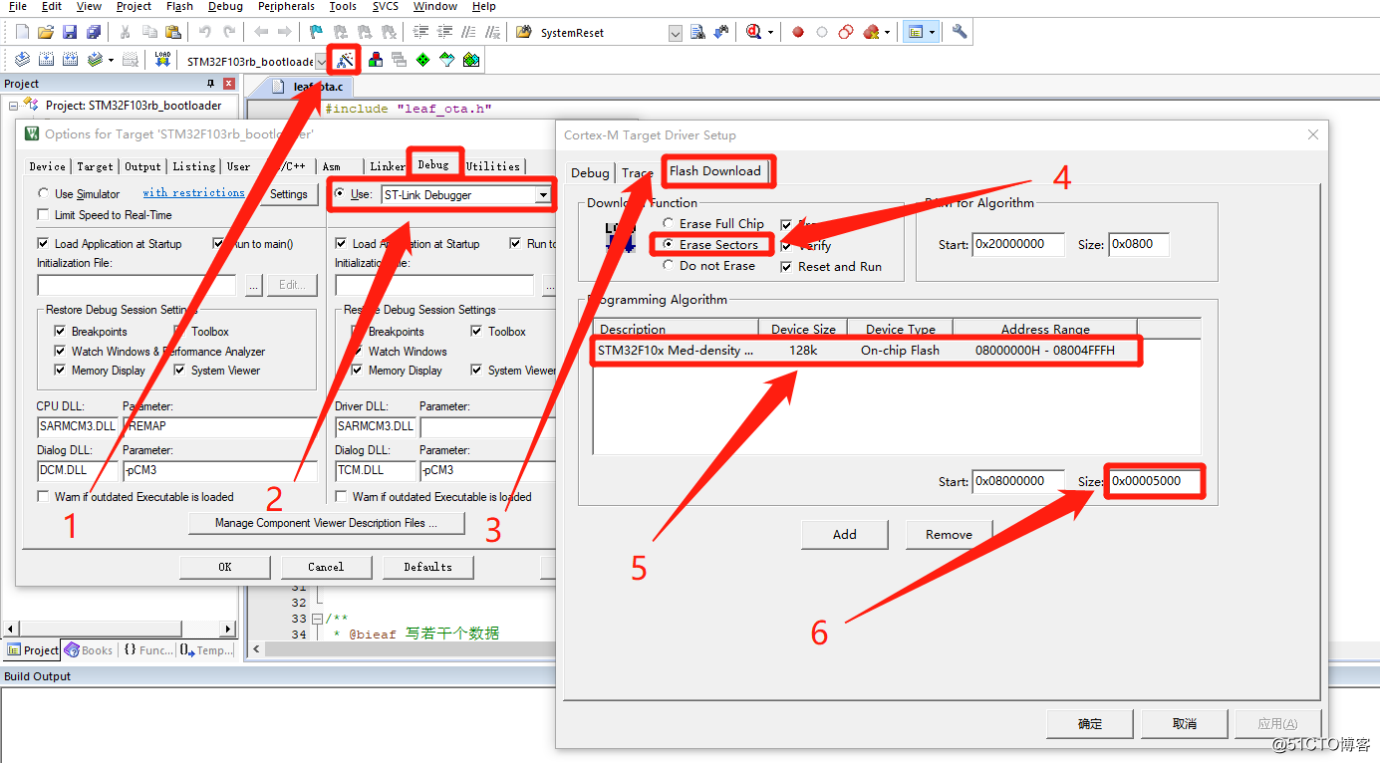The image size is (1380, 763).
Task: Click the Configuration wrench icon
Action: (960, 32)
